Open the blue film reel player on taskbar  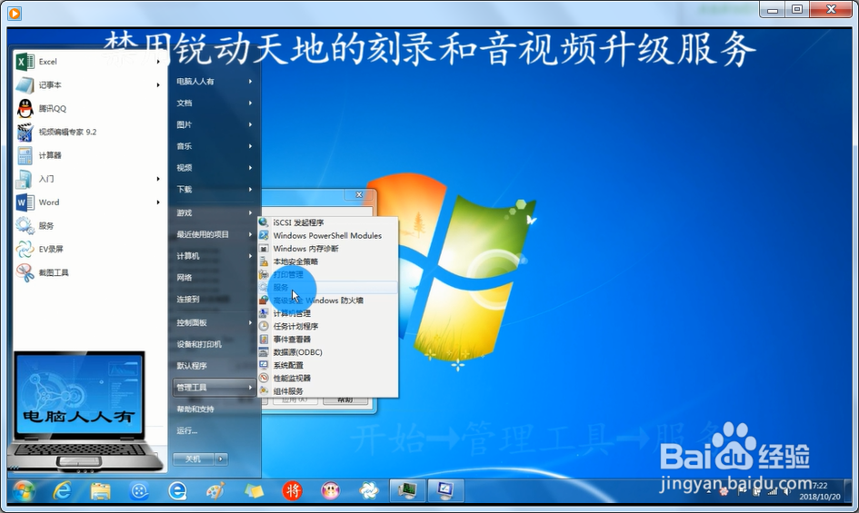coord(139,491)
